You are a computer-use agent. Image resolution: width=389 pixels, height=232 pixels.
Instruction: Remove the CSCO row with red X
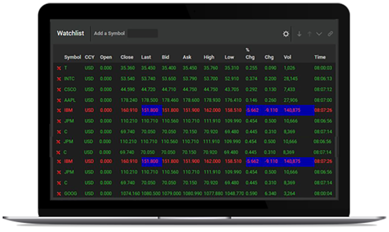(x=59, y=89)
